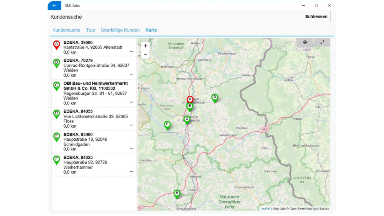384x216 pixels.
Task: Select green marker E on the map
Action: click(177, 194)
